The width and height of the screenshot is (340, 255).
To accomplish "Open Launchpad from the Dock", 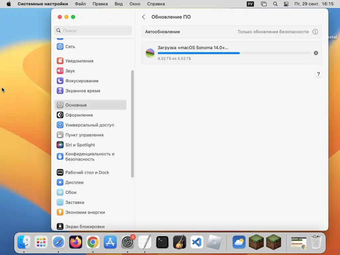I will (x=41, y=242).
